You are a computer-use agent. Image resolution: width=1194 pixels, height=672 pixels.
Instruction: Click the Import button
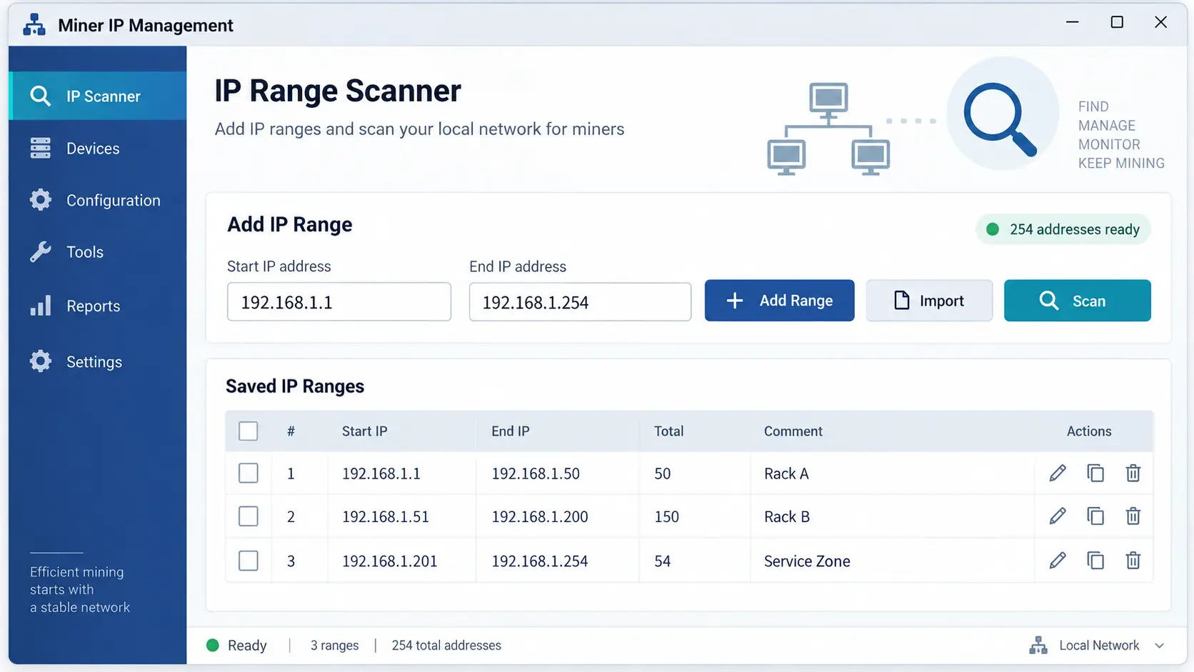[x=929, y=301]
